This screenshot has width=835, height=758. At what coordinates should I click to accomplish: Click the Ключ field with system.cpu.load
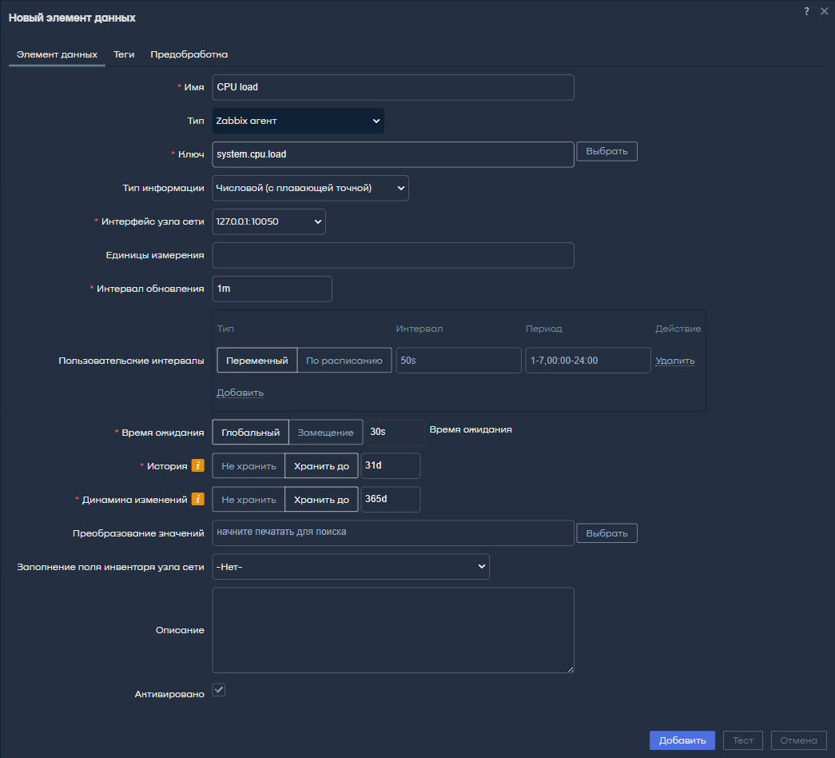point(393,154)
